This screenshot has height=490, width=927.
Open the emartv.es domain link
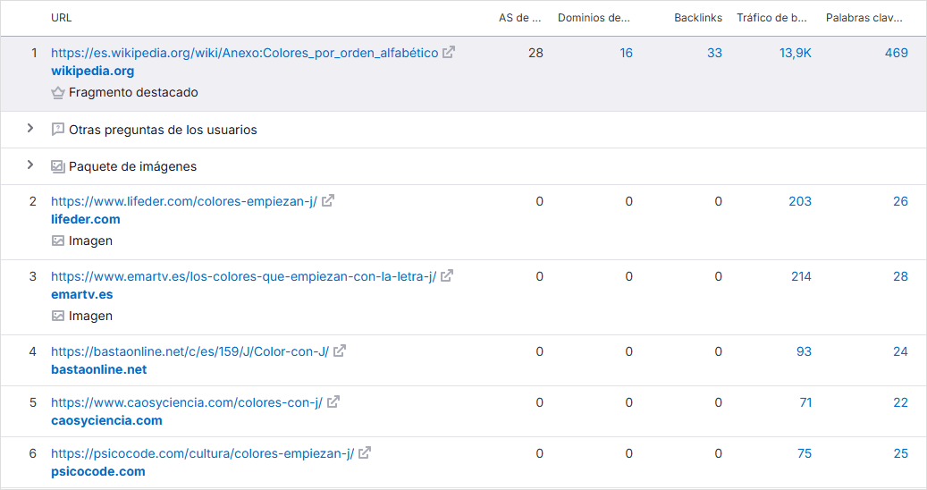81,294
